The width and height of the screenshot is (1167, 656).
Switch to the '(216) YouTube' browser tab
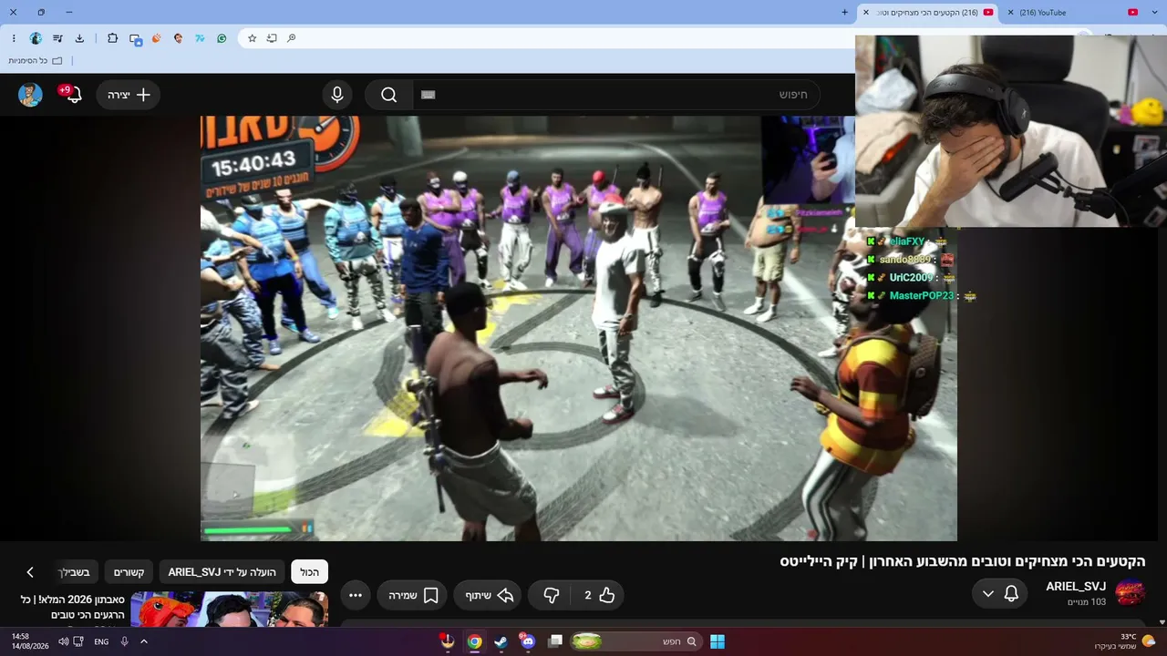1043,13
